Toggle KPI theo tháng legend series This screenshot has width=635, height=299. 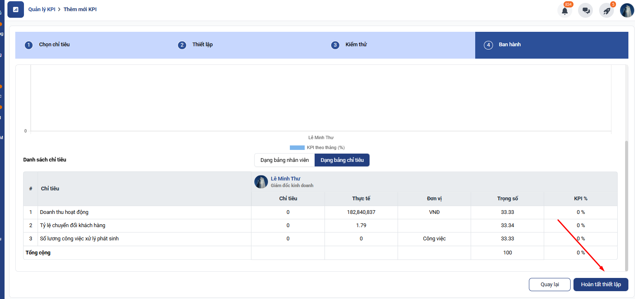(x=317, y=147)
